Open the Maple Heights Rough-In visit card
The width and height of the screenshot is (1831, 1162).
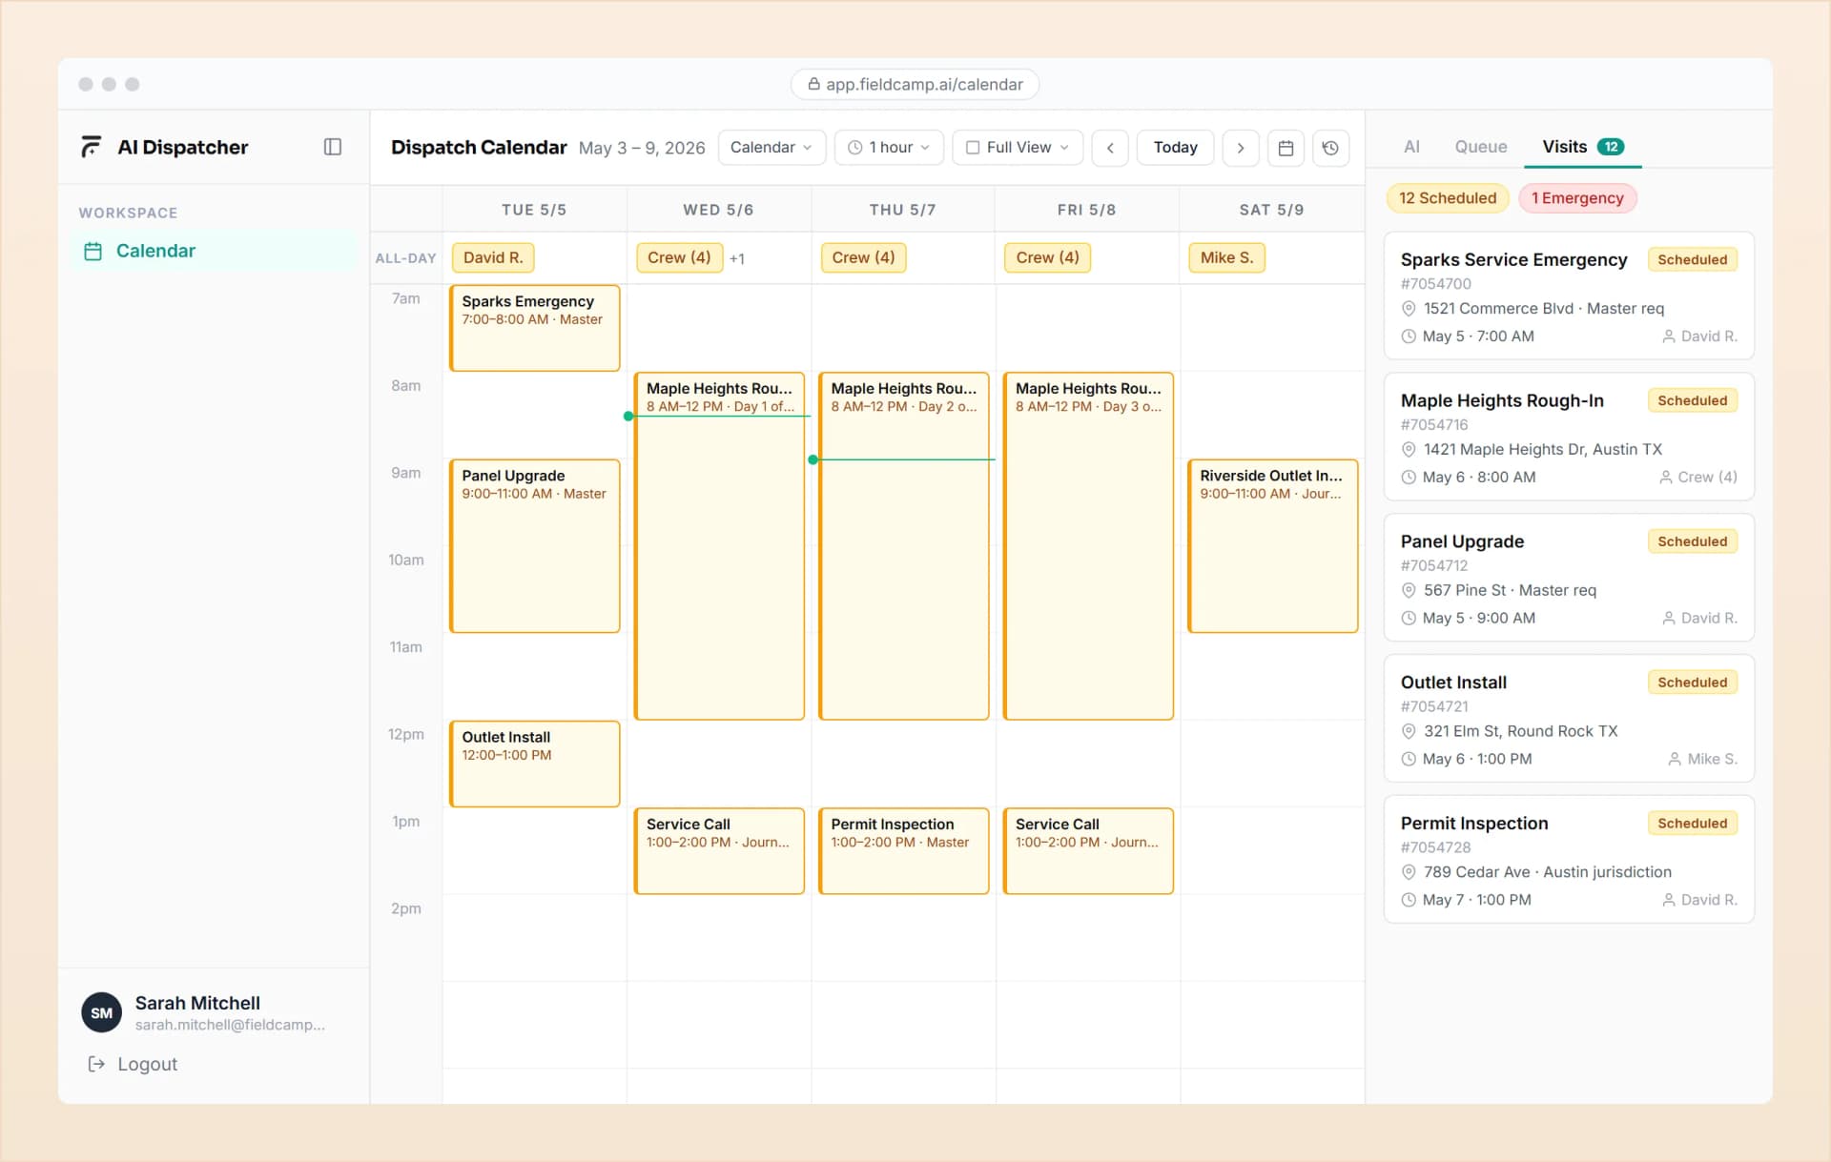coord(1569,437)
